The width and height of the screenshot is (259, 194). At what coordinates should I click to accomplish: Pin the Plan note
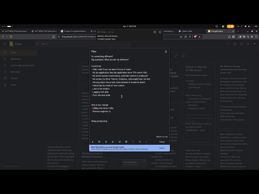click(166, 51)
